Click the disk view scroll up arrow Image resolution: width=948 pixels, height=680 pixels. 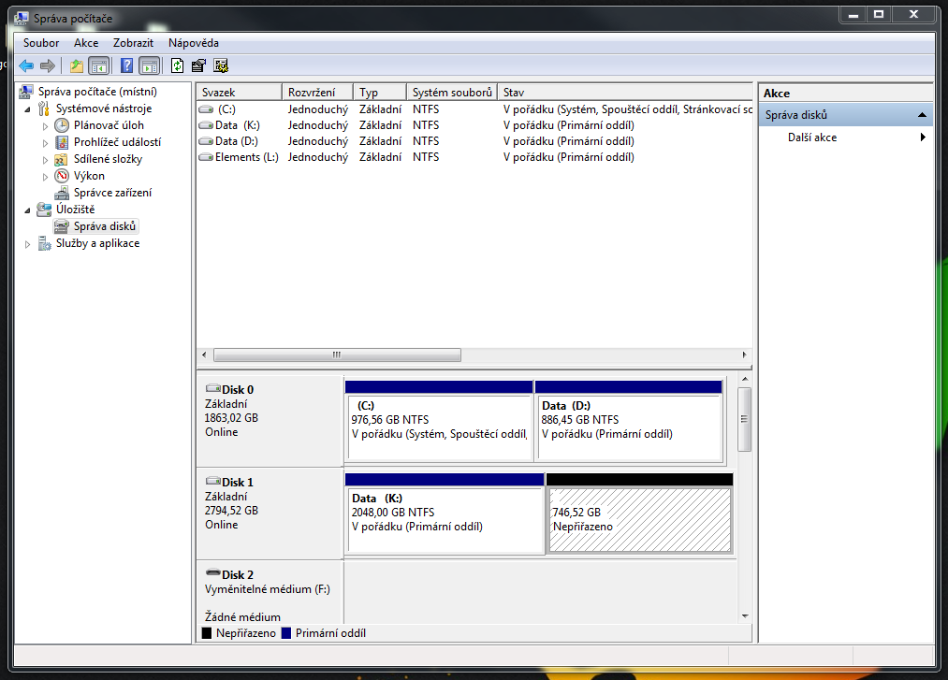[745, 379]
